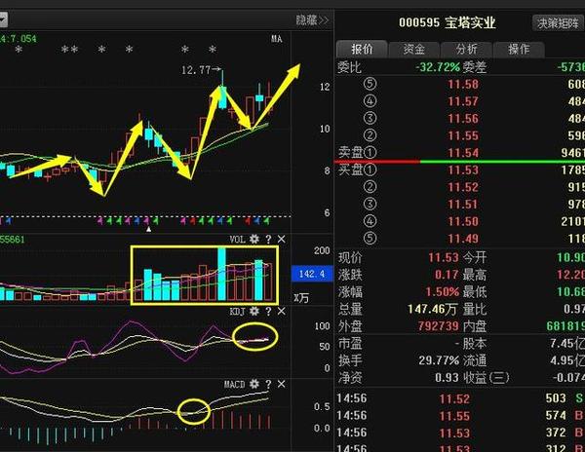Click the 委比 value -32.72%
This screenshot has height=452, width=585.
438,67
